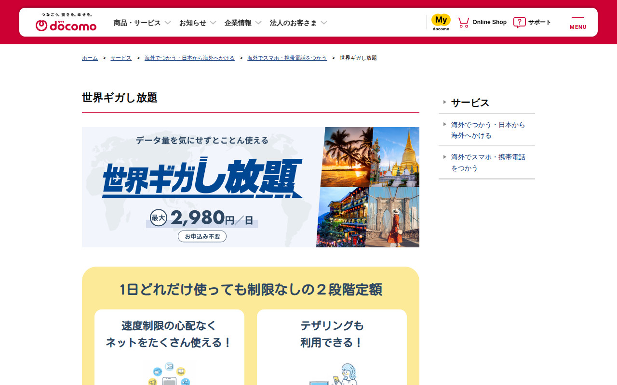The width and height of the screenshot is (617, 385).
Task: Click the サービス sidebar heading
Action: click(x=470, y=103)
